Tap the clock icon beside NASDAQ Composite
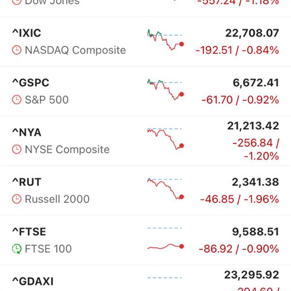 point(17,50)
